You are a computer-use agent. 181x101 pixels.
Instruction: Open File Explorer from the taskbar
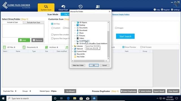click(75, 98)
